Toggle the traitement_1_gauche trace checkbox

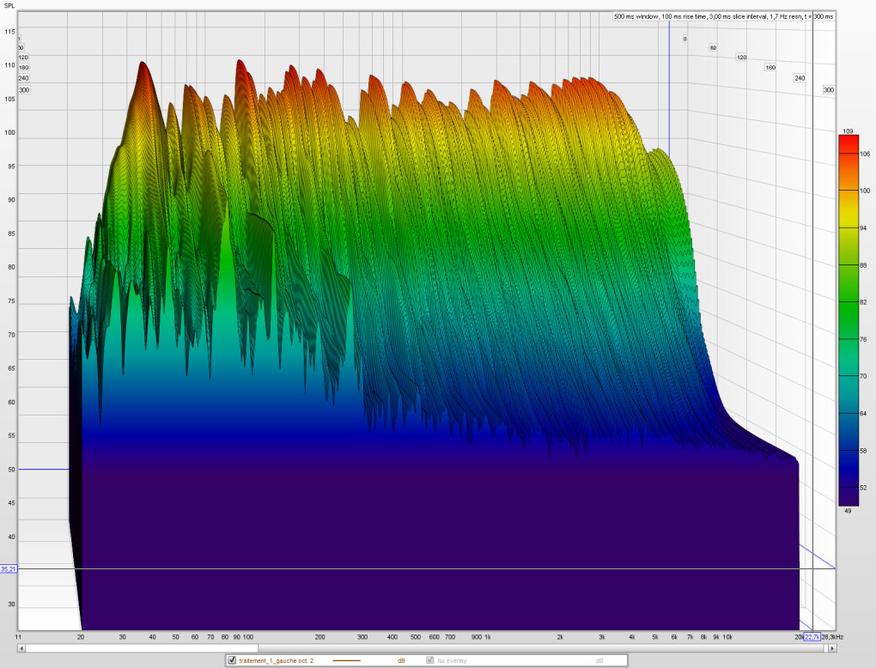pos(233,660)
